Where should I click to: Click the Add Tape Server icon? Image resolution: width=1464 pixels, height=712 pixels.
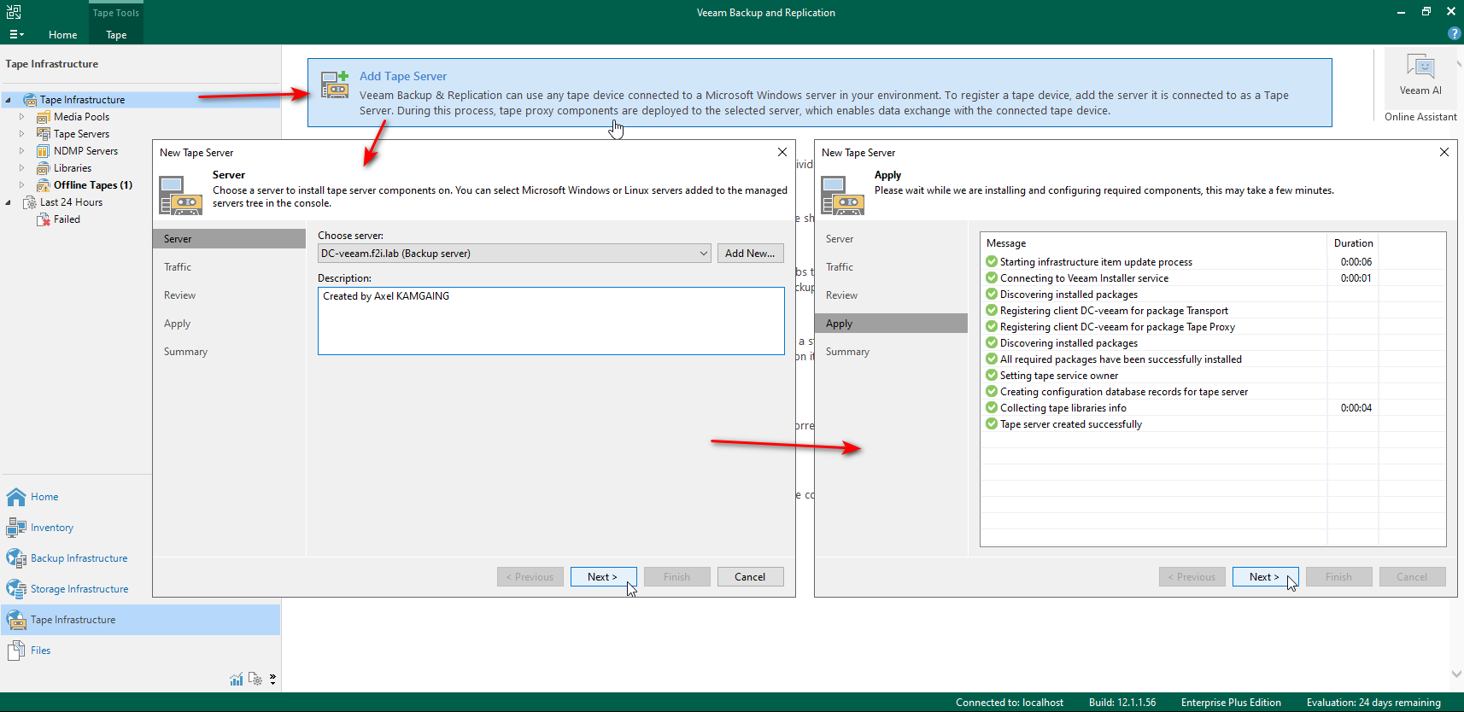[x=334, y=85]
